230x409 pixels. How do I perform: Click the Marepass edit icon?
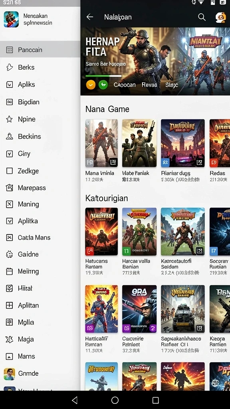click(10, 188)
